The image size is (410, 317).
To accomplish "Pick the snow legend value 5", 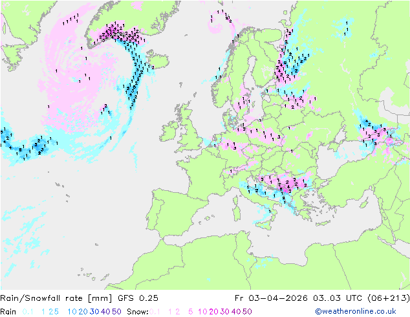I will point(191,312).
